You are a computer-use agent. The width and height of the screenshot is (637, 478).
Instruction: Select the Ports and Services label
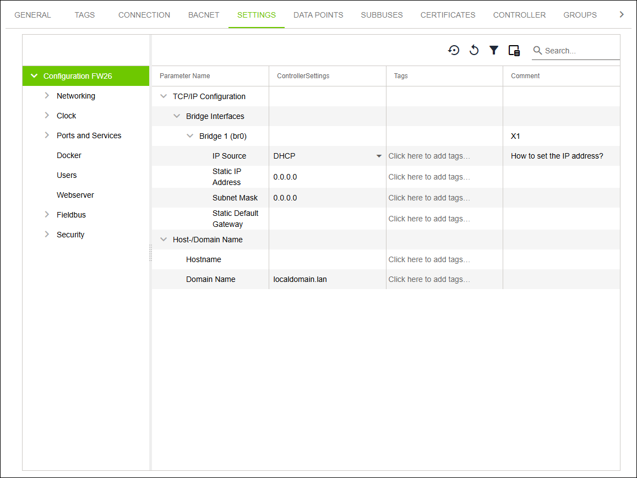coord(89,136)
